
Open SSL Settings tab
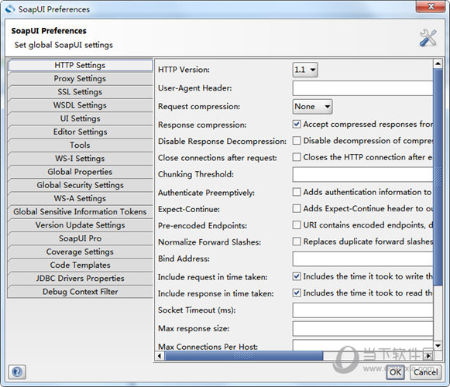click(80, 92)
